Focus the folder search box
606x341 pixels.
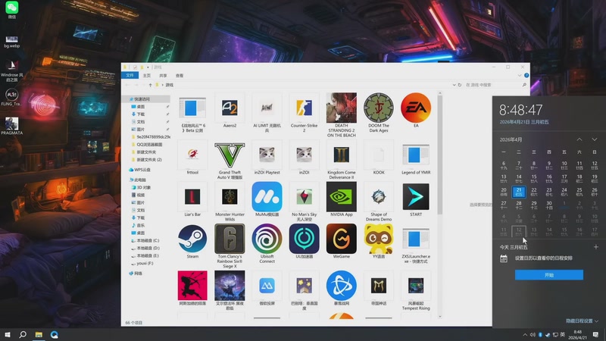click(496, 85)
